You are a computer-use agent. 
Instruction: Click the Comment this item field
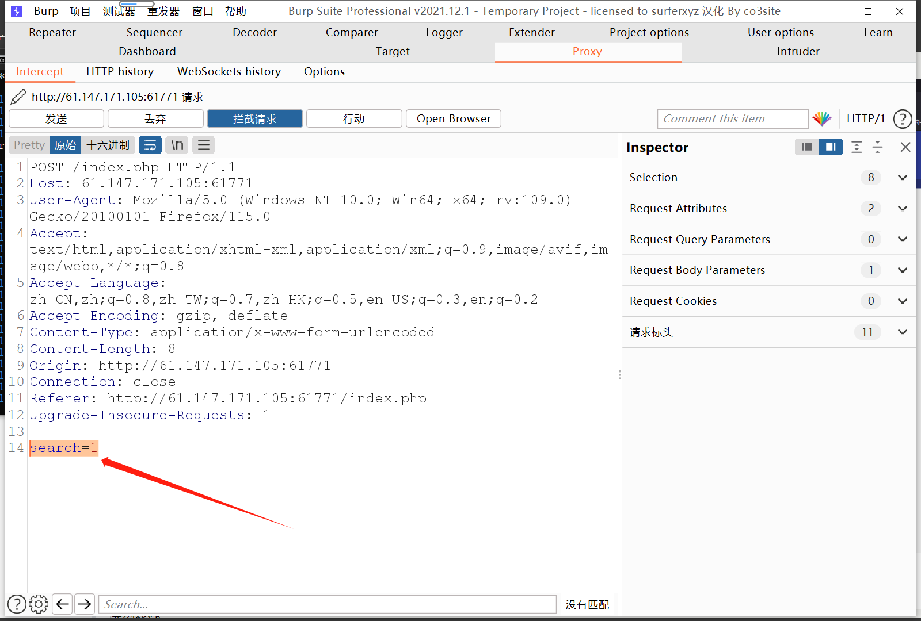[733, 119]
